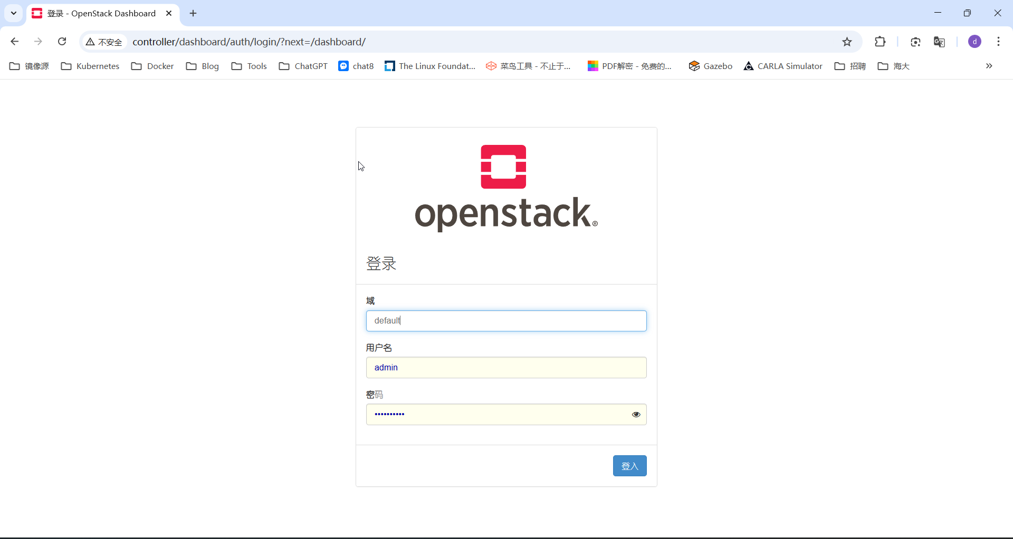This screenshot has width=1013, height=539.
Task: Open the Blog bookmark folder
Action: [x=203, y=66]
